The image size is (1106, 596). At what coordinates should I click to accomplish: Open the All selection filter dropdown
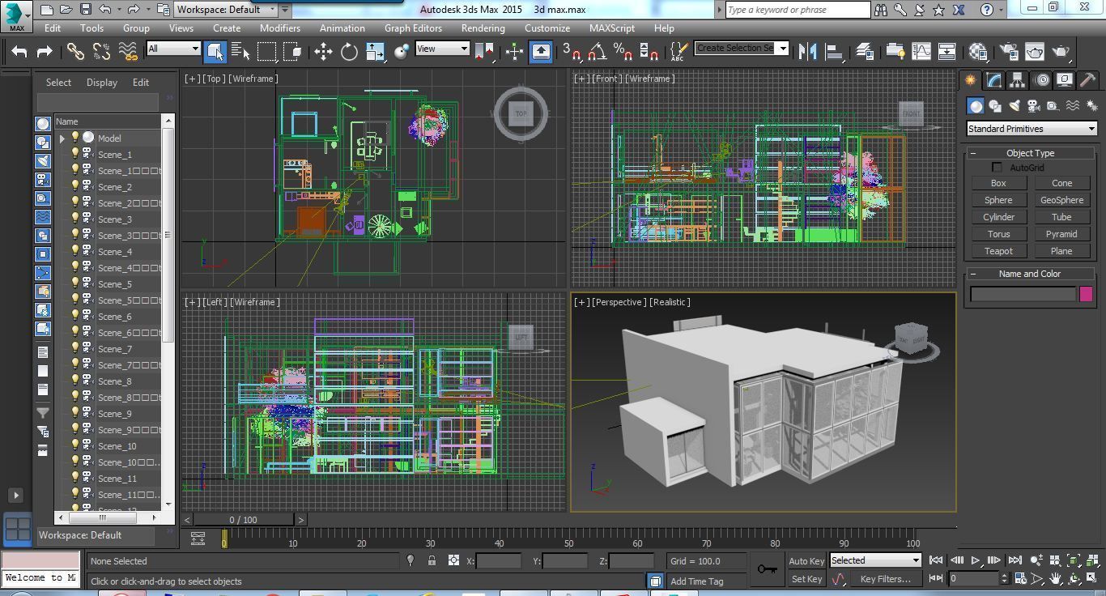pyautogui.click(x=173, y=49)
